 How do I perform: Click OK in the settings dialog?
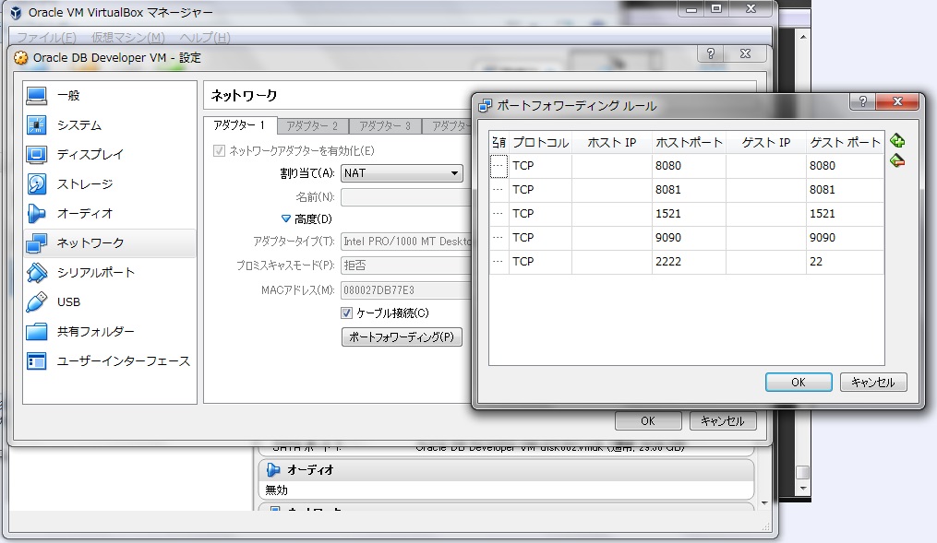click(x=648, y=420)
